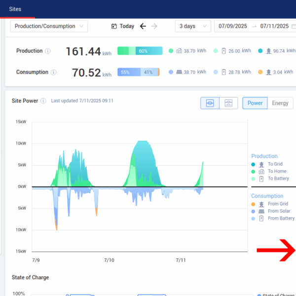Click info icon next to Production
The width and height of the screenshot is (296, 296).
(48, 51)
